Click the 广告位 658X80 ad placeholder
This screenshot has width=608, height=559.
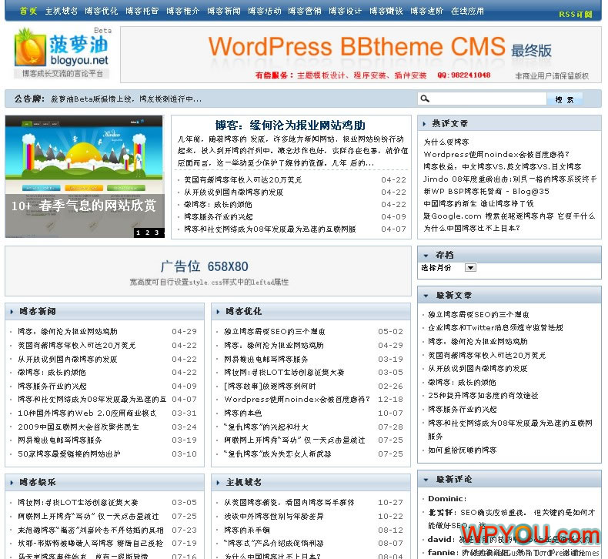(x=208, y=271)
